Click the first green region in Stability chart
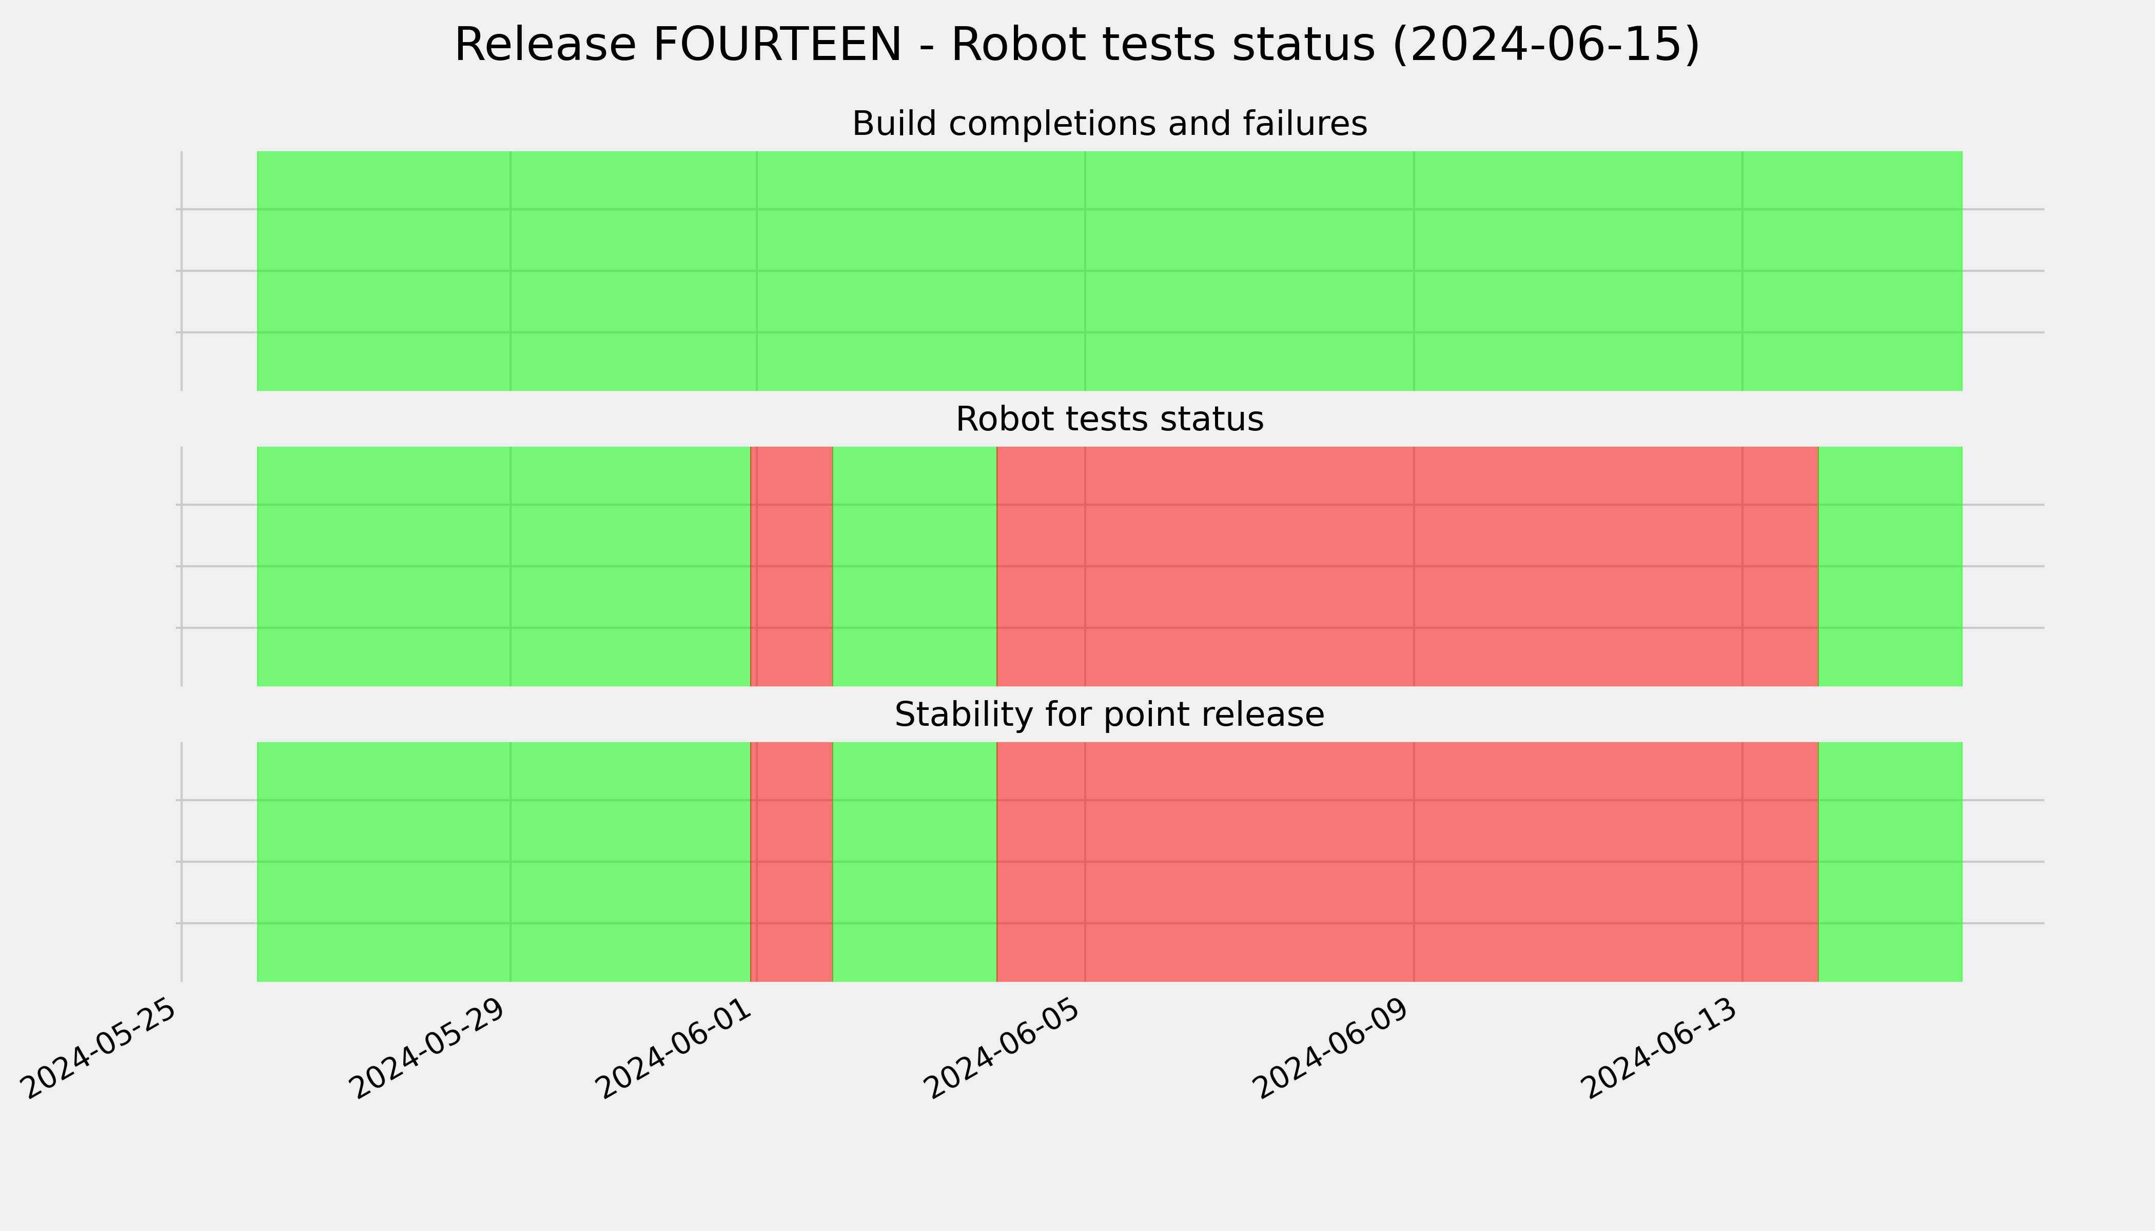 click(504, 862)
